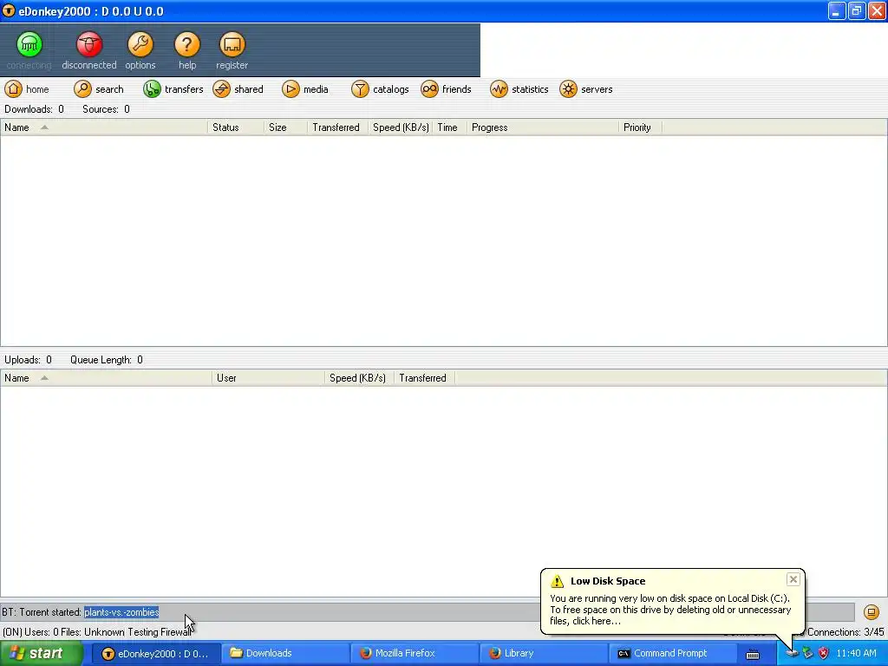
Task: Show the statistics tab
Action: (x=519, y=89)
